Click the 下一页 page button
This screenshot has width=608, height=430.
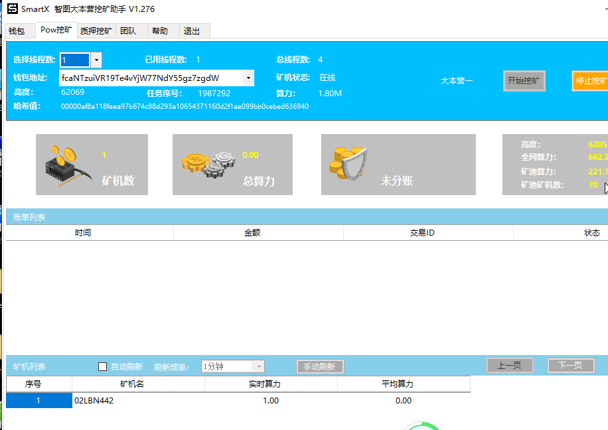tap(571, 366)
